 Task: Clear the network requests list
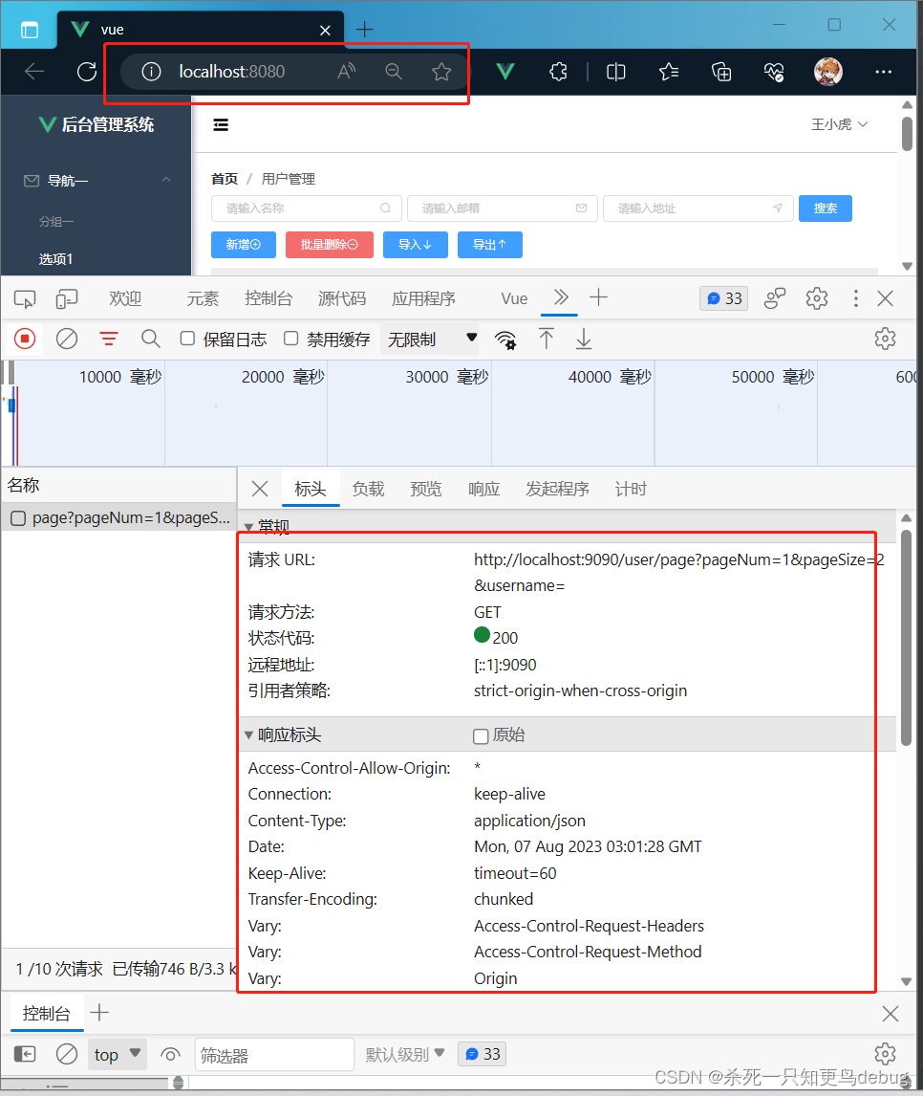(x=65, y=339)
